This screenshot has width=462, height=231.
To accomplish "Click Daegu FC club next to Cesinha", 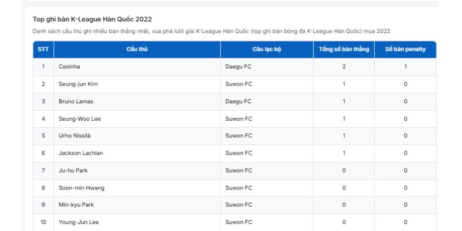I will 239,67.
